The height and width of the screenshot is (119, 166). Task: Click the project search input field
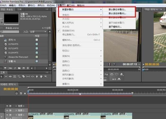pos(10,32)
